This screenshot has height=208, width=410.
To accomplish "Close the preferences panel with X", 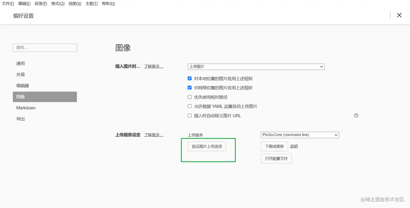I will [x=399, y=15].
